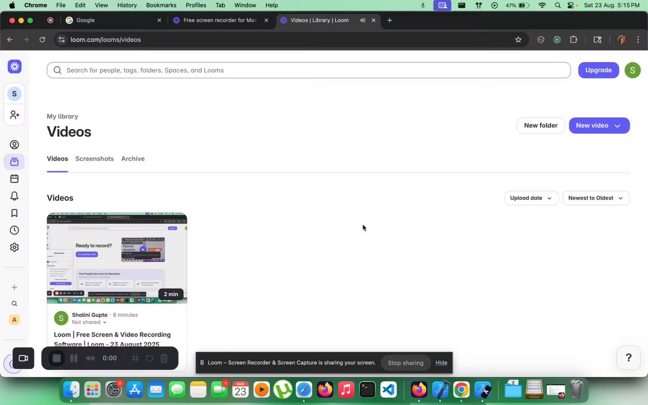
Task: Click the 2 min duration badge
Action: 171,294
